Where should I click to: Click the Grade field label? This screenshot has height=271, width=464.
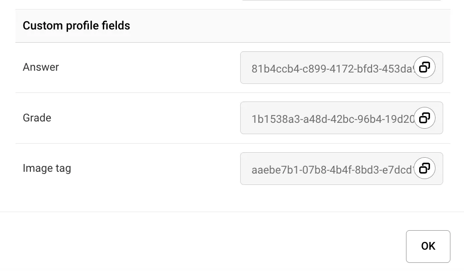37,118
